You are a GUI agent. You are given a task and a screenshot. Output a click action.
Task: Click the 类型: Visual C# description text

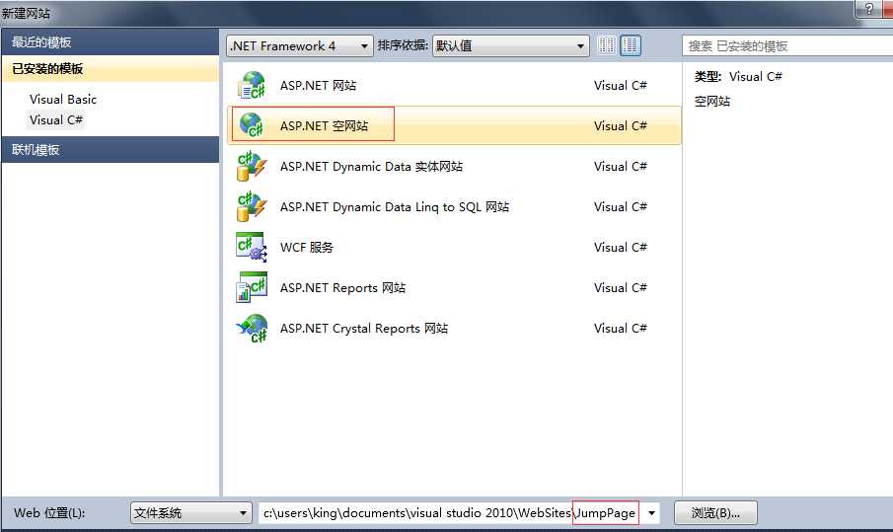(738, 76)
